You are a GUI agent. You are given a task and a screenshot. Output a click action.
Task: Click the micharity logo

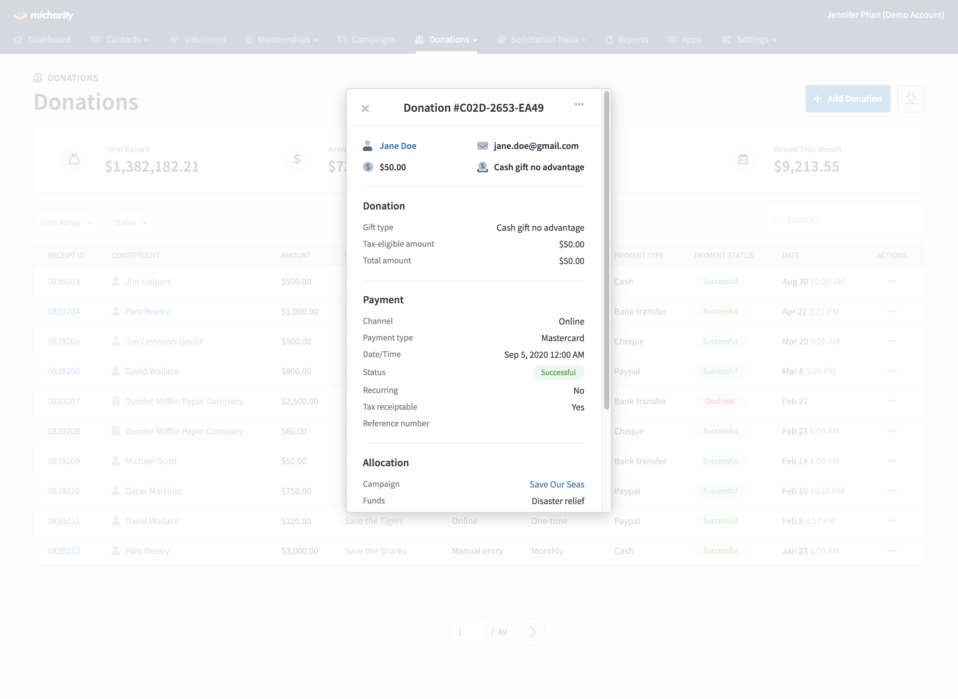[x=43, y=15]
